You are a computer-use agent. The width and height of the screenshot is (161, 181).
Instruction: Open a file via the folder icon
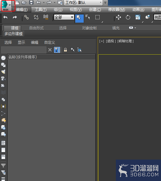(x=24, y=2)
